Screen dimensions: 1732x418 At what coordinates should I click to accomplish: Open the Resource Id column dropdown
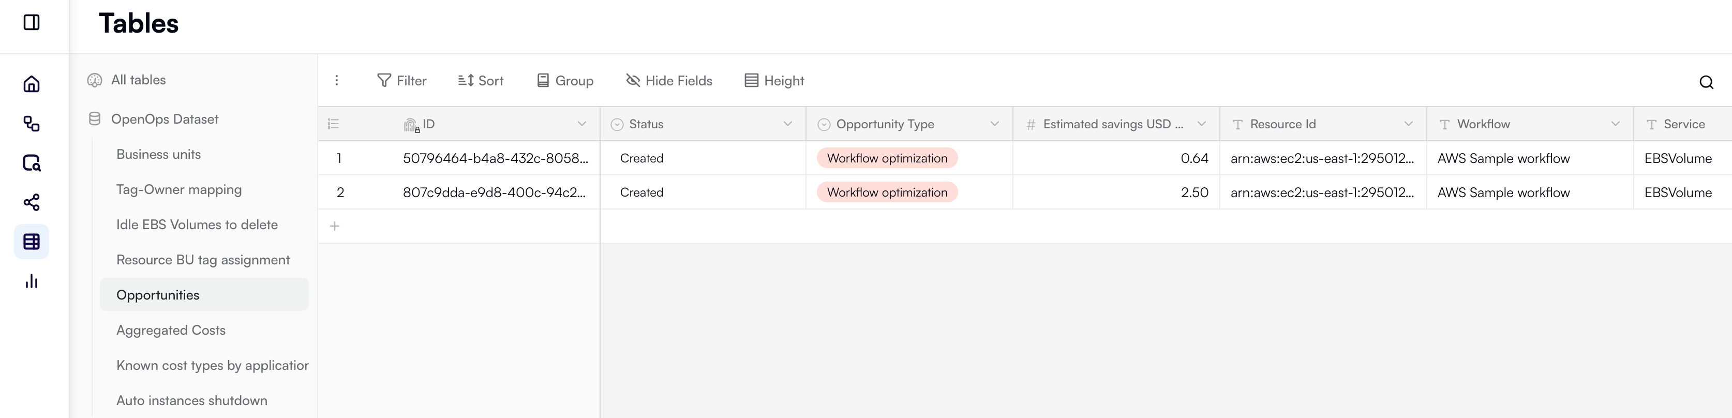tap(1408, 124)
